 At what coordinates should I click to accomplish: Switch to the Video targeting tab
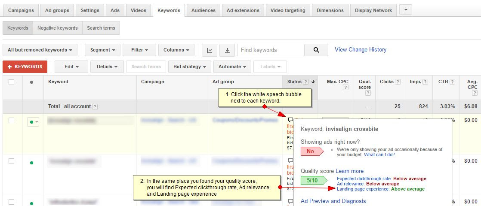288,10
